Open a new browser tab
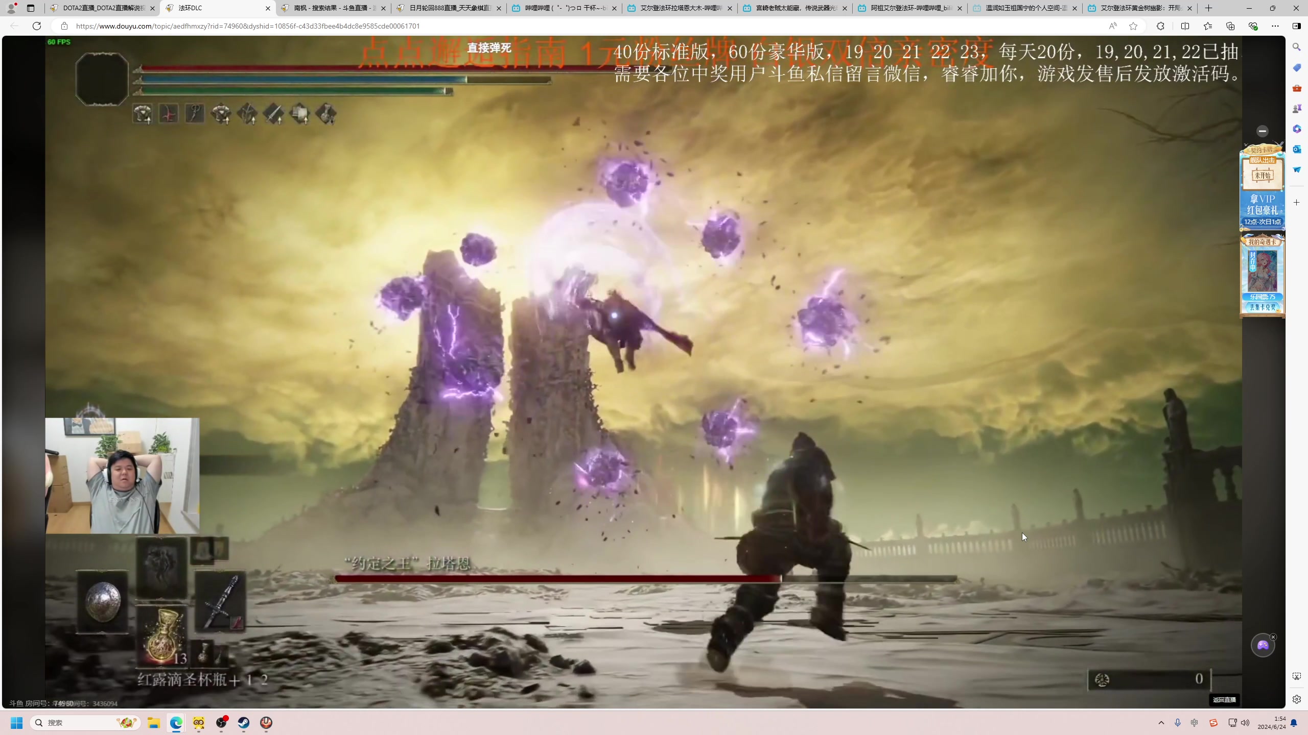1308x735 pixels. tap(1209, 8)
